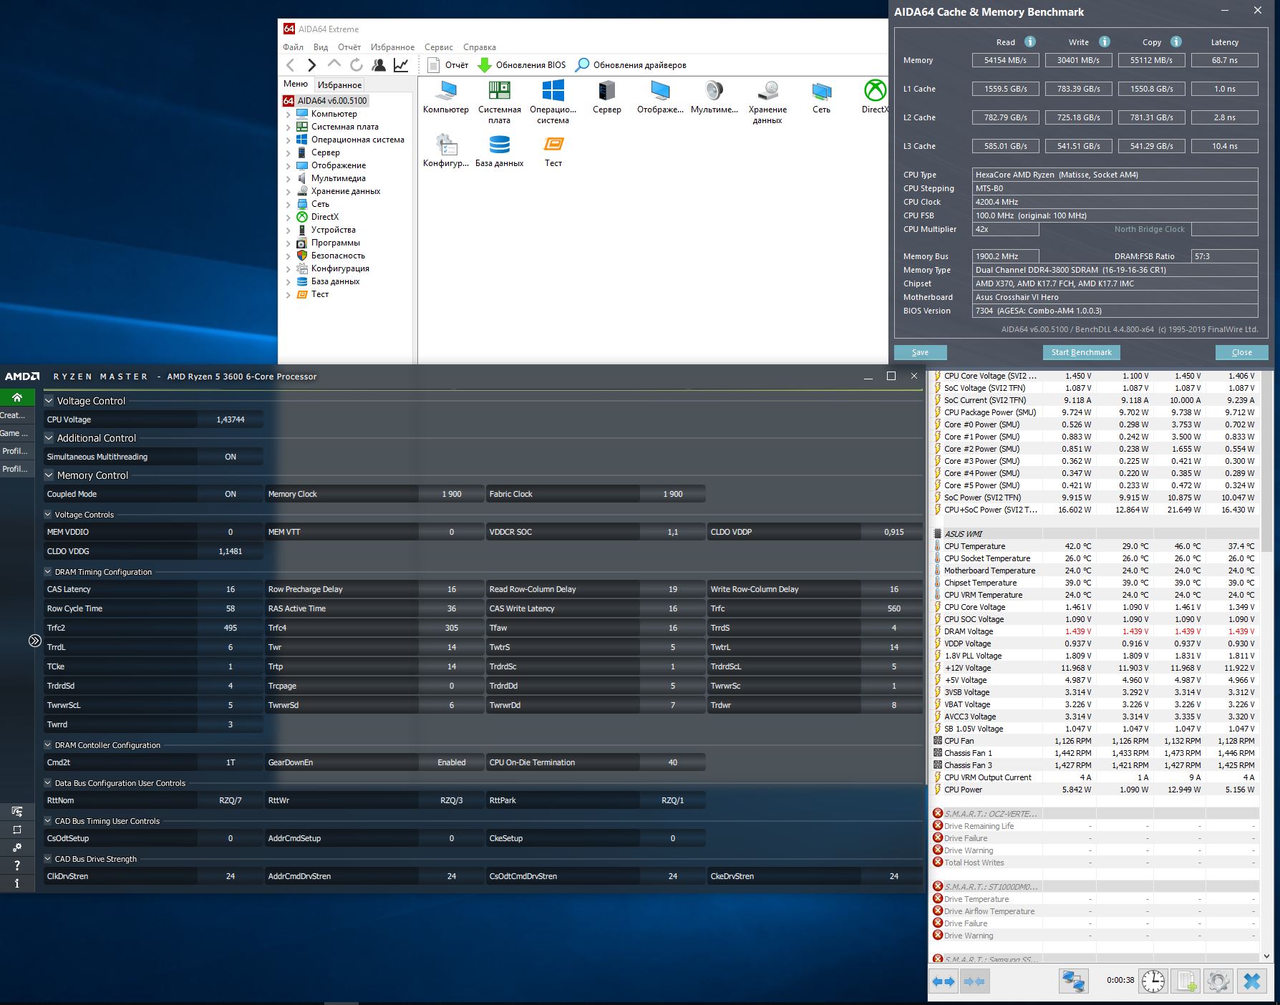Toggle Simultaneous Multithreading ON value
The width and height of the screenshot is (1280, 1005).
(x=231, y=457)
